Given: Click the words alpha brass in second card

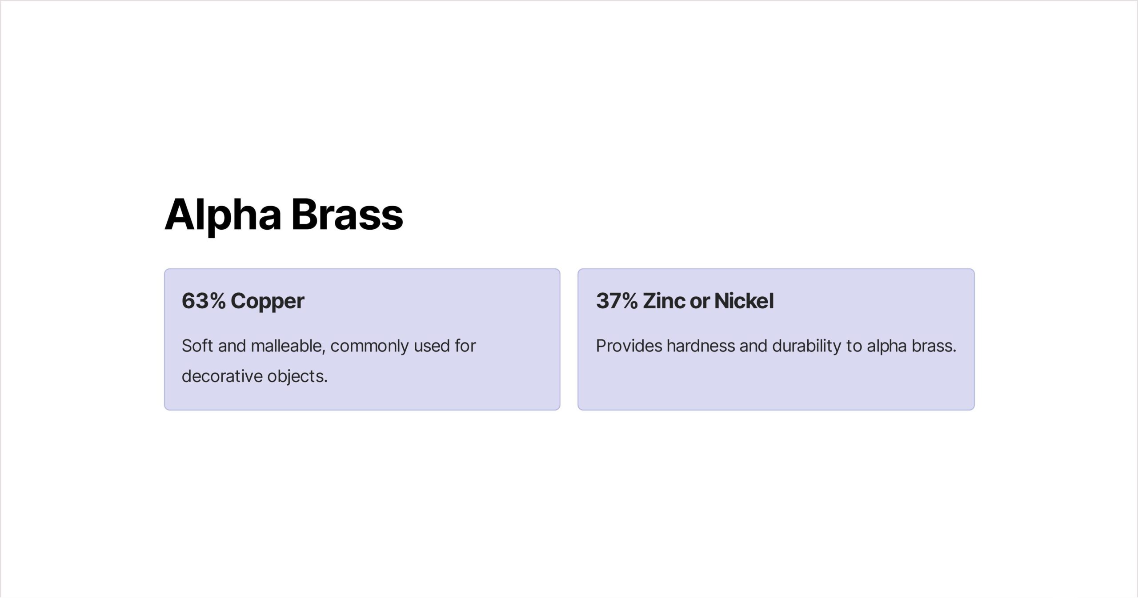Looking at the screenshot, I should (911, 346).
